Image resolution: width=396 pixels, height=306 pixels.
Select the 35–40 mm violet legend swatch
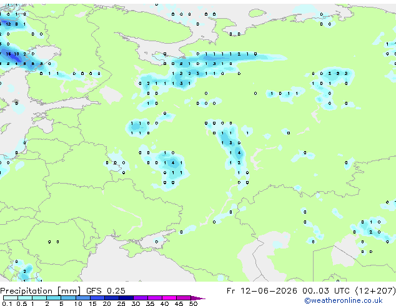[154, 298]
